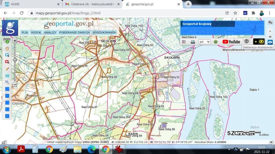275x154 pixels.
Task: Open the settings gears panel
Action: pyautogui.click(x=270, y=22)
